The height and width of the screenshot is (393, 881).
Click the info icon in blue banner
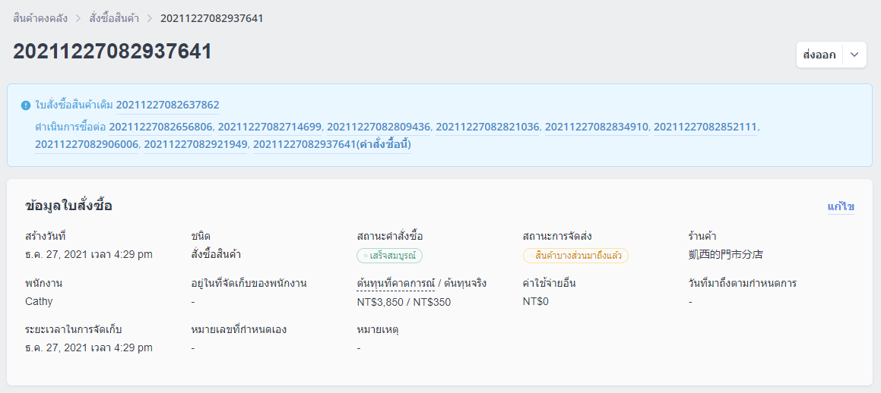[x=26, y=105]
